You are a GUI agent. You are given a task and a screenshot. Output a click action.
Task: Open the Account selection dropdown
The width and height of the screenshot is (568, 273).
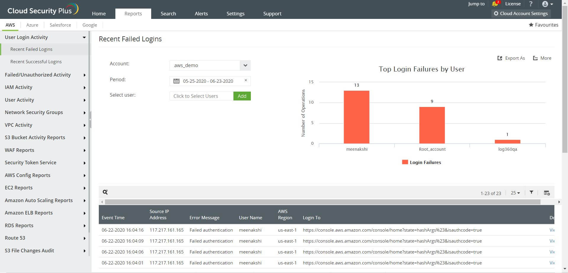pos(245,65)
